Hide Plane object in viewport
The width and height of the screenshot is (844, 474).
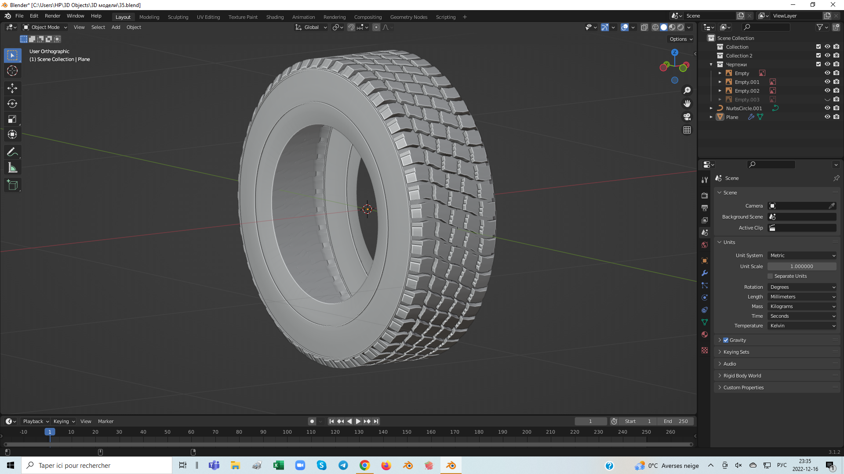coord(827,117)
